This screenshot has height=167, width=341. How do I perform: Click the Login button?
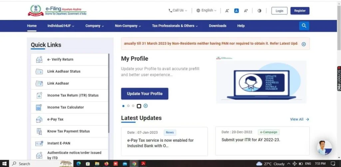click(279, 11)
